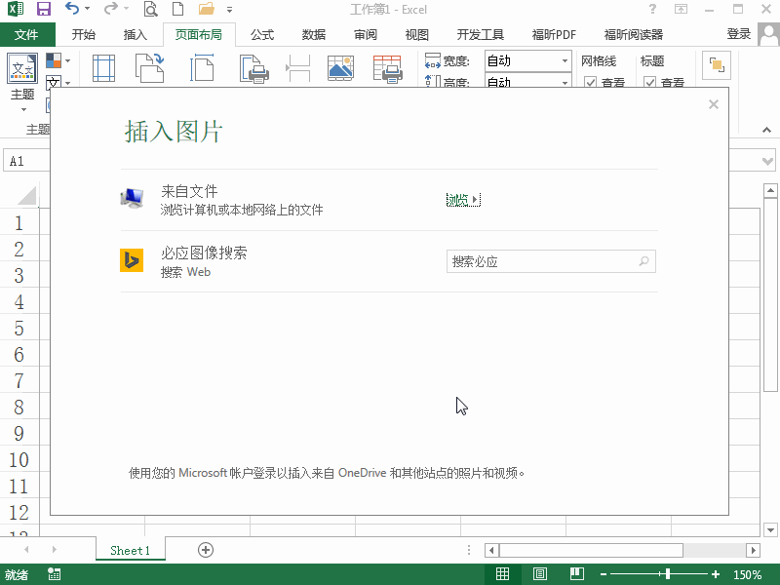
Task: Click the Redo arrow icon
Action: (x=111, y=9)
